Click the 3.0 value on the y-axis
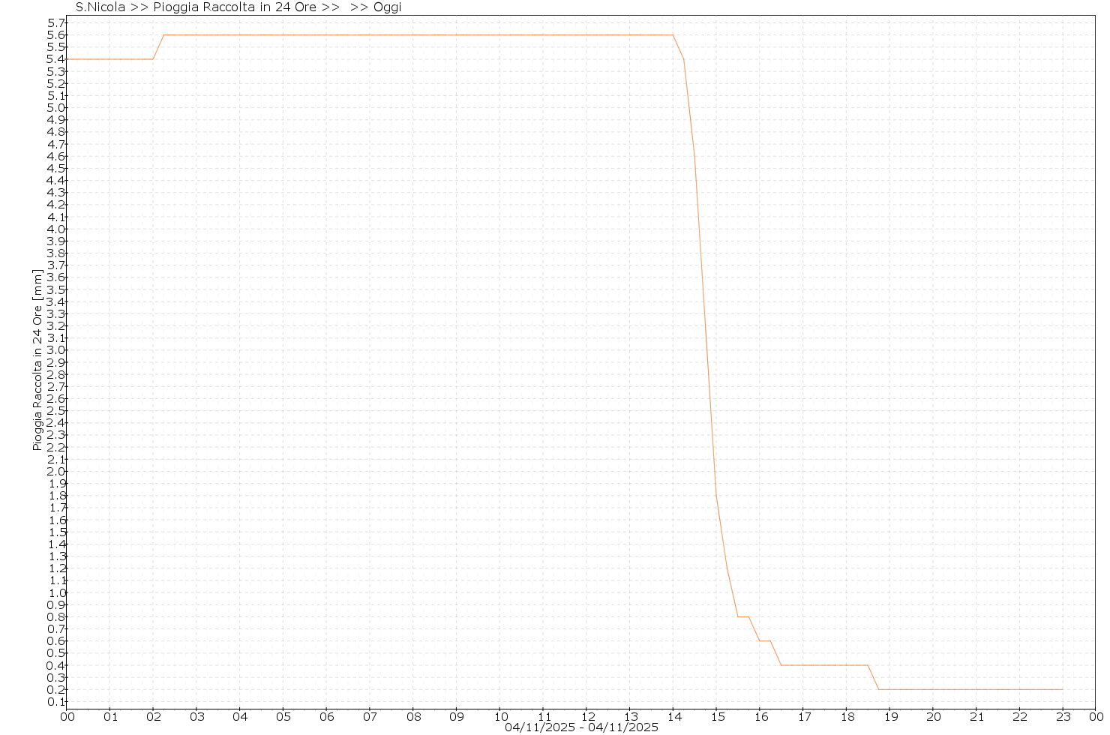The width and height of the screenshot is (1110, 735). [x=56, y=350]
